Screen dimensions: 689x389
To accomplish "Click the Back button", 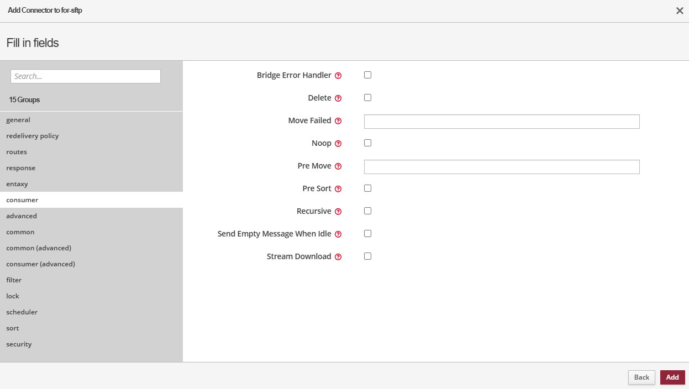I will pos(641,377).
